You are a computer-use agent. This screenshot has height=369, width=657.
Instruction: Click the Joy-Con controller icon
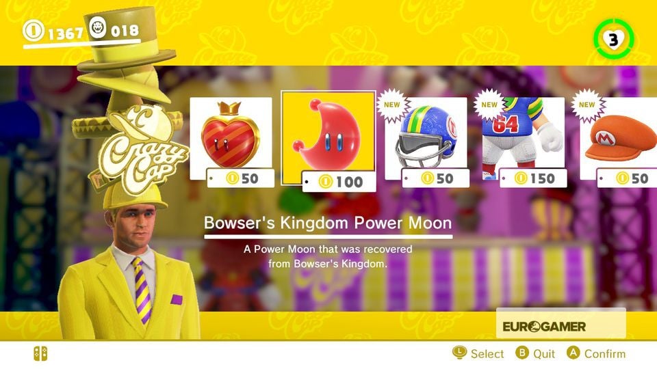click(x=40, y=353)
